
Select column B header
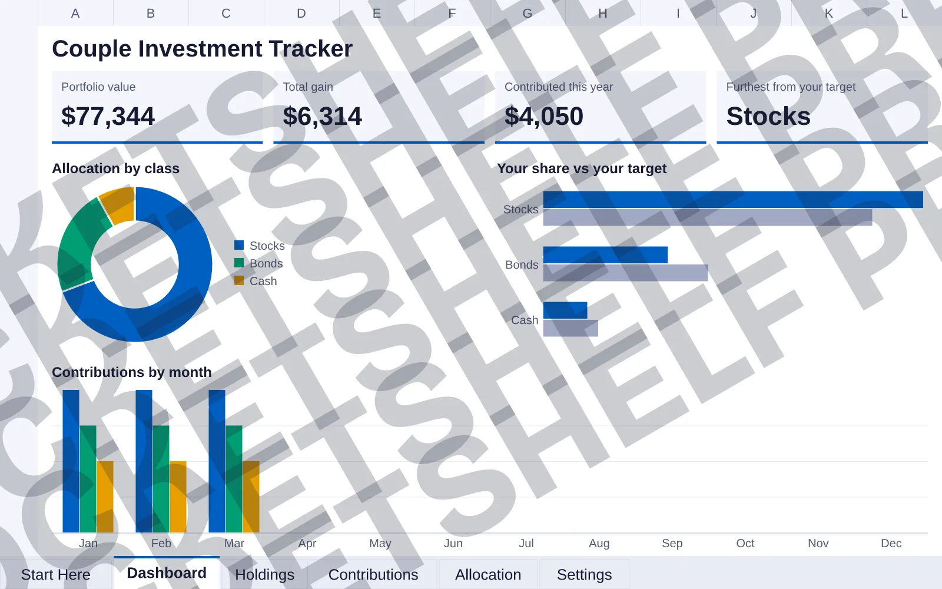point(151,13)
